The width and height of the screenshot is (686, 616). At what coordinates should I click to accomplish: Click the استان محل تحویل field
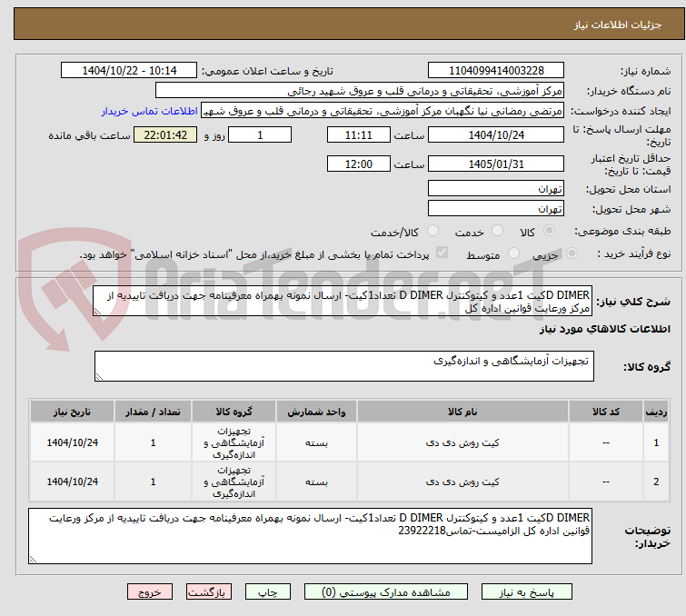(496, 189)
